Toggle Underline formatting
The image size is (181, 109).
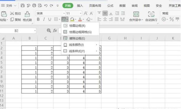click(50, 19)
